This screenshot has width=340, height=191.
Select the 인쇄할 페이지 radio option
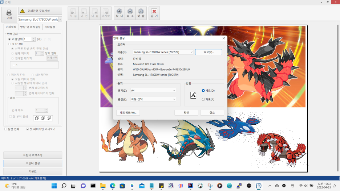[x=12, y=58]
